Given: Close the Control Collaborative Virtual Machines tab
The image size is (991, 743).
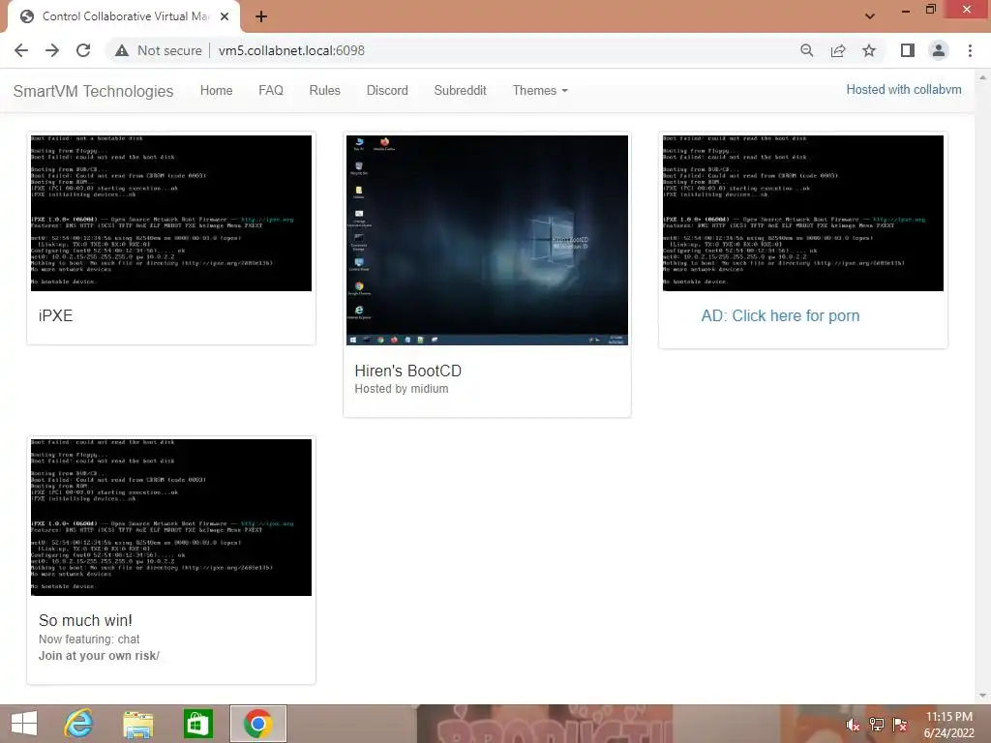Looking at the screenshot, I should [225, 16].
